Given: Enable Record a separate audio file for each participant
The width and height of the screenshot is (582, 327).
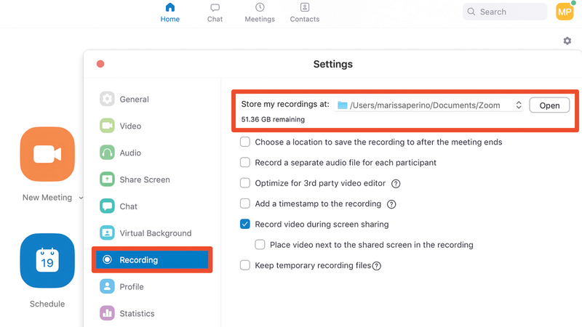Looking at the screenshot, I should (x=245, y=163).
